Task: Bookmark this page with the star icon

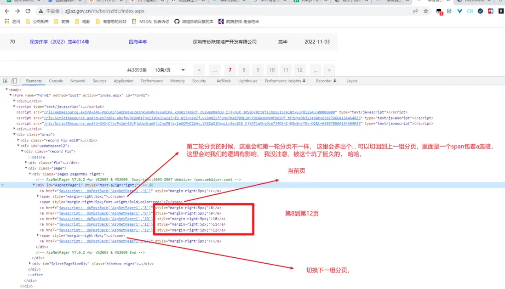Action: coord(426,11)
